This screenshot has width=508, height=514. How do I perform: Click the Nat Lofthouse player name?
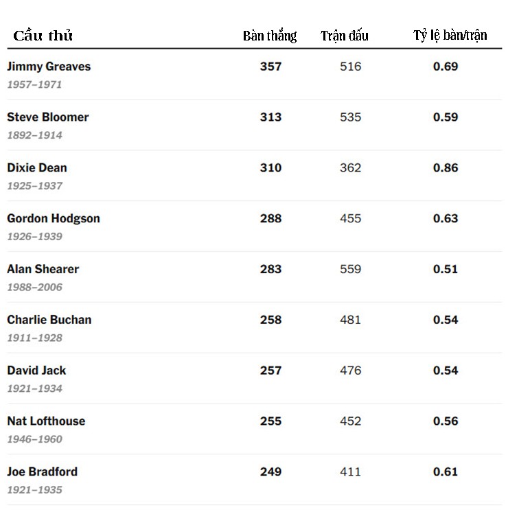pos(46,421)
